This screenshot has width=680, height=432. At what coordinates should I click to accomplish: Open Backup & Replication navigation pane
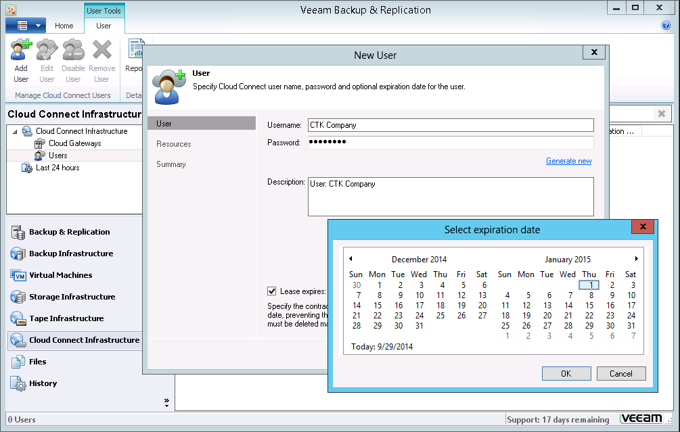pyautogui.click(x=70, y=232)
